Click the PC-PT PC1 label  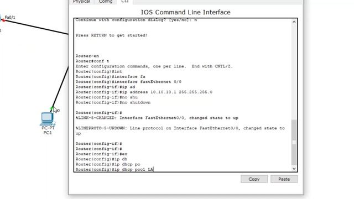pos(48,130)
